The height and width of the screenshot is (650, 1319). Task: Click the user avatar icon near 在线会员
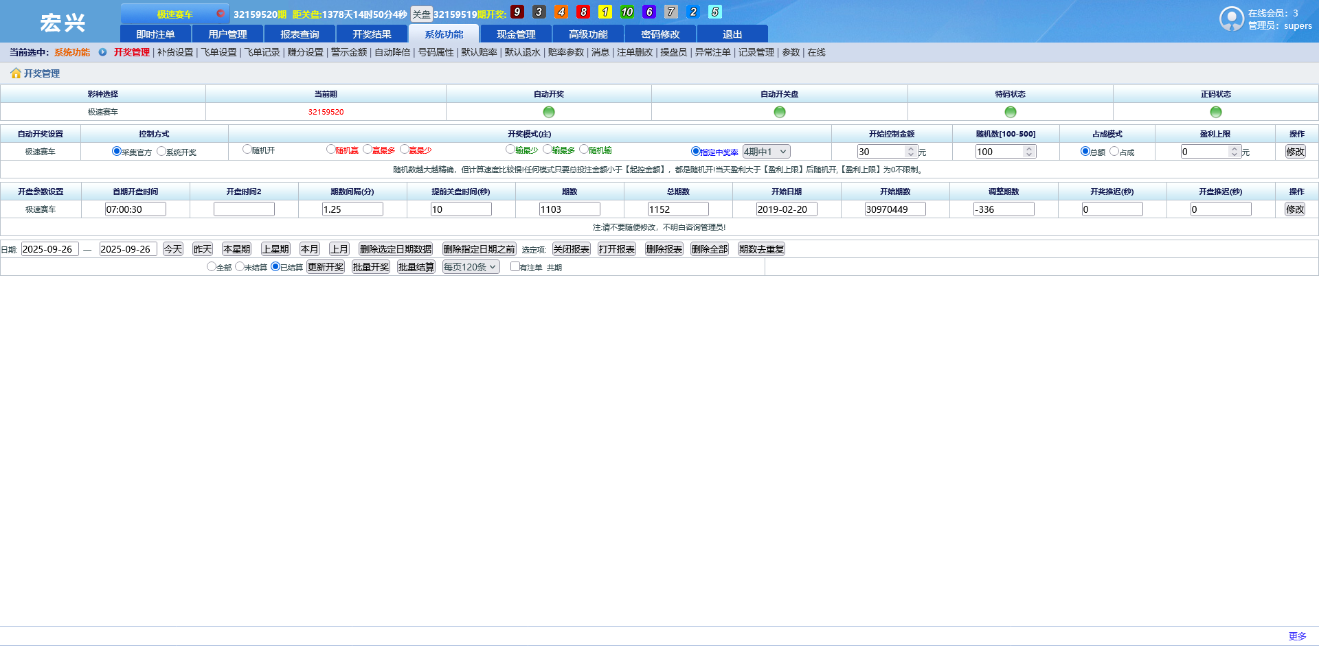pos(1232,19)
